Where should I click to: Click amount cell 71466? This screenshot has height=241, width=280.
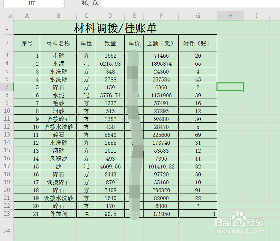pyautogui.click(x=161, y=56)
